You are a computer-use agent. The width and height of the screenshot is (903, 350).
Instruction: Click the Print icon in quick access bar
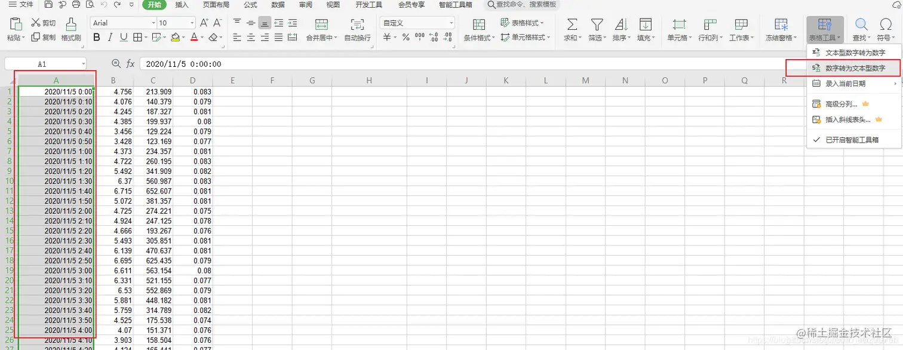click(76, 5)
